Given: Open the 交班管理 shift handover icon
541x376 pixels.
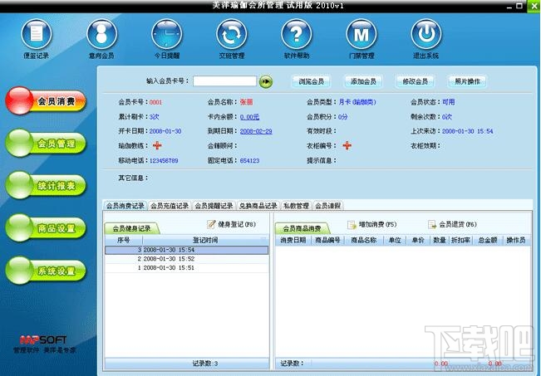Looking at the screenshot, I should [x=232, y=35].
